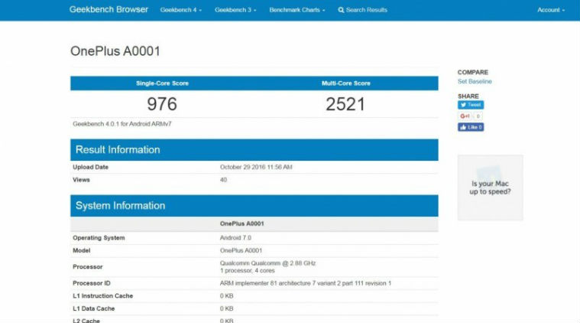
Task: Open the "Is your Mac up to speed?" ad
Action: click(x=490, y=188)
